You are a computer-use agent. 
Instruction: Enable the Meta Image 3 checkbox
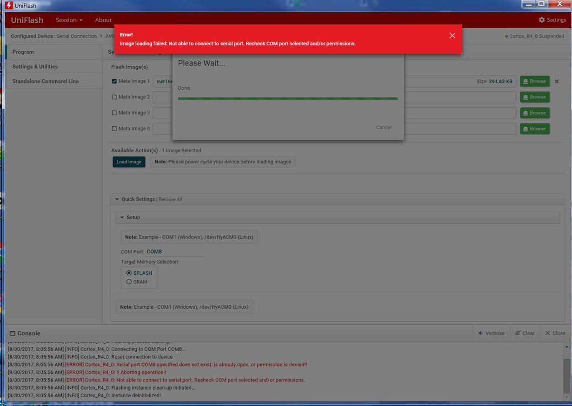114,113
